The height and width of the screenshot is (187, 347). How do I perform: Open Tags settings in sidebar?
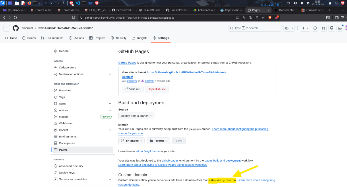(83, 97)
